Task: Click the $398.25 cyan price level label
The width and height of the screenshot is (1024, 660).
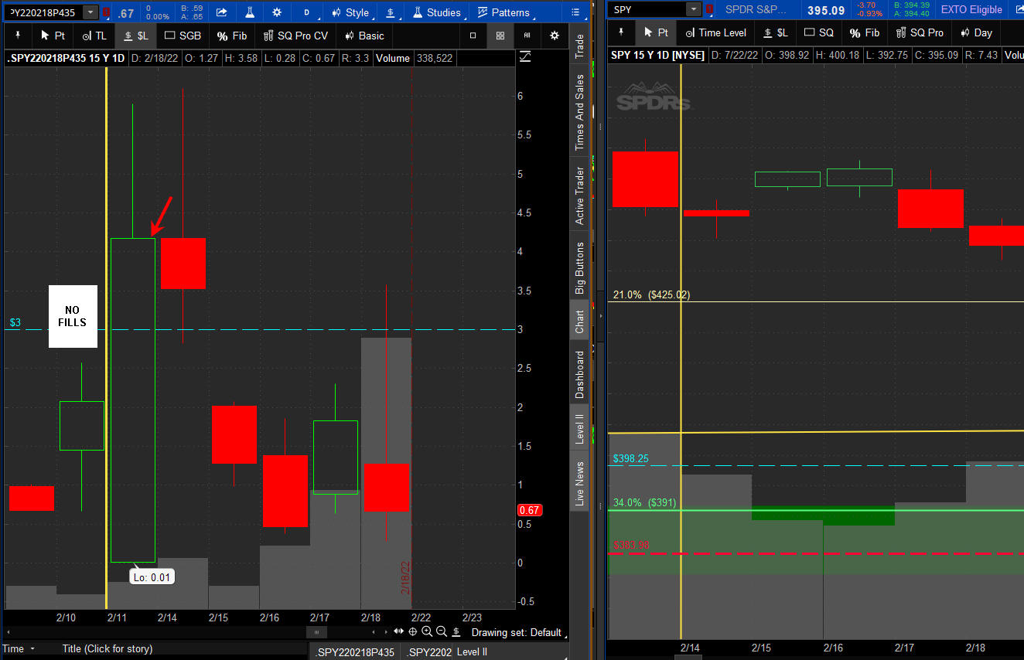Action: [x=631, y=458]
